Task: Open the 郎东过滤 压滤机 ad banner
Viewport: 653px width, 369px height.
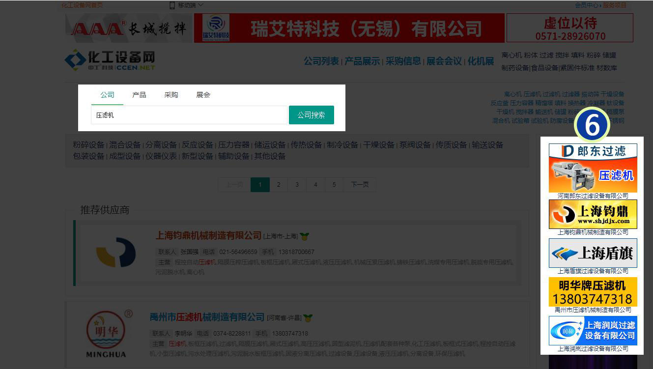Action: 593,168
